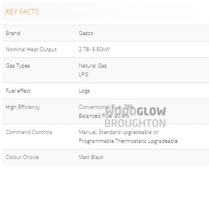Click the 2.78- 5.50kW value
Image resolution: width=209 pixels, height=209 pixels.
pyautogui.click(x=94, y=49)
